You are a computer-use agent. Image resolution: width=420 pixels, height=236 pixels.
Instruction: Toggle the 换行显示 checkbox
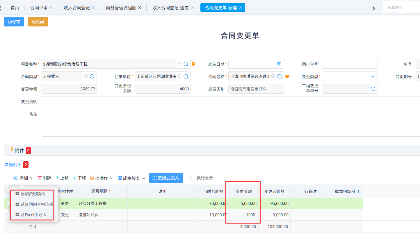pos(193,178)
